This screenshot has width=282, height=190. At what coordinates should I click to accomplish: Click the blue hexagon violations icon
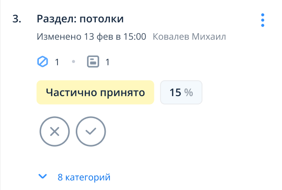click(43, 62)
